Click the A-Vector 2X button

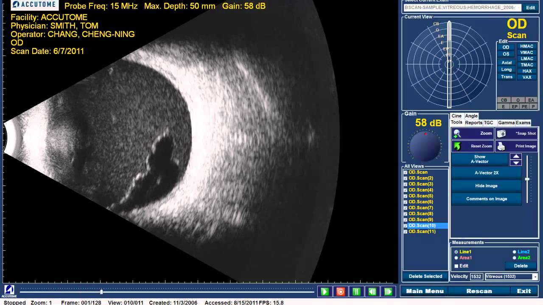coord(487,173)
